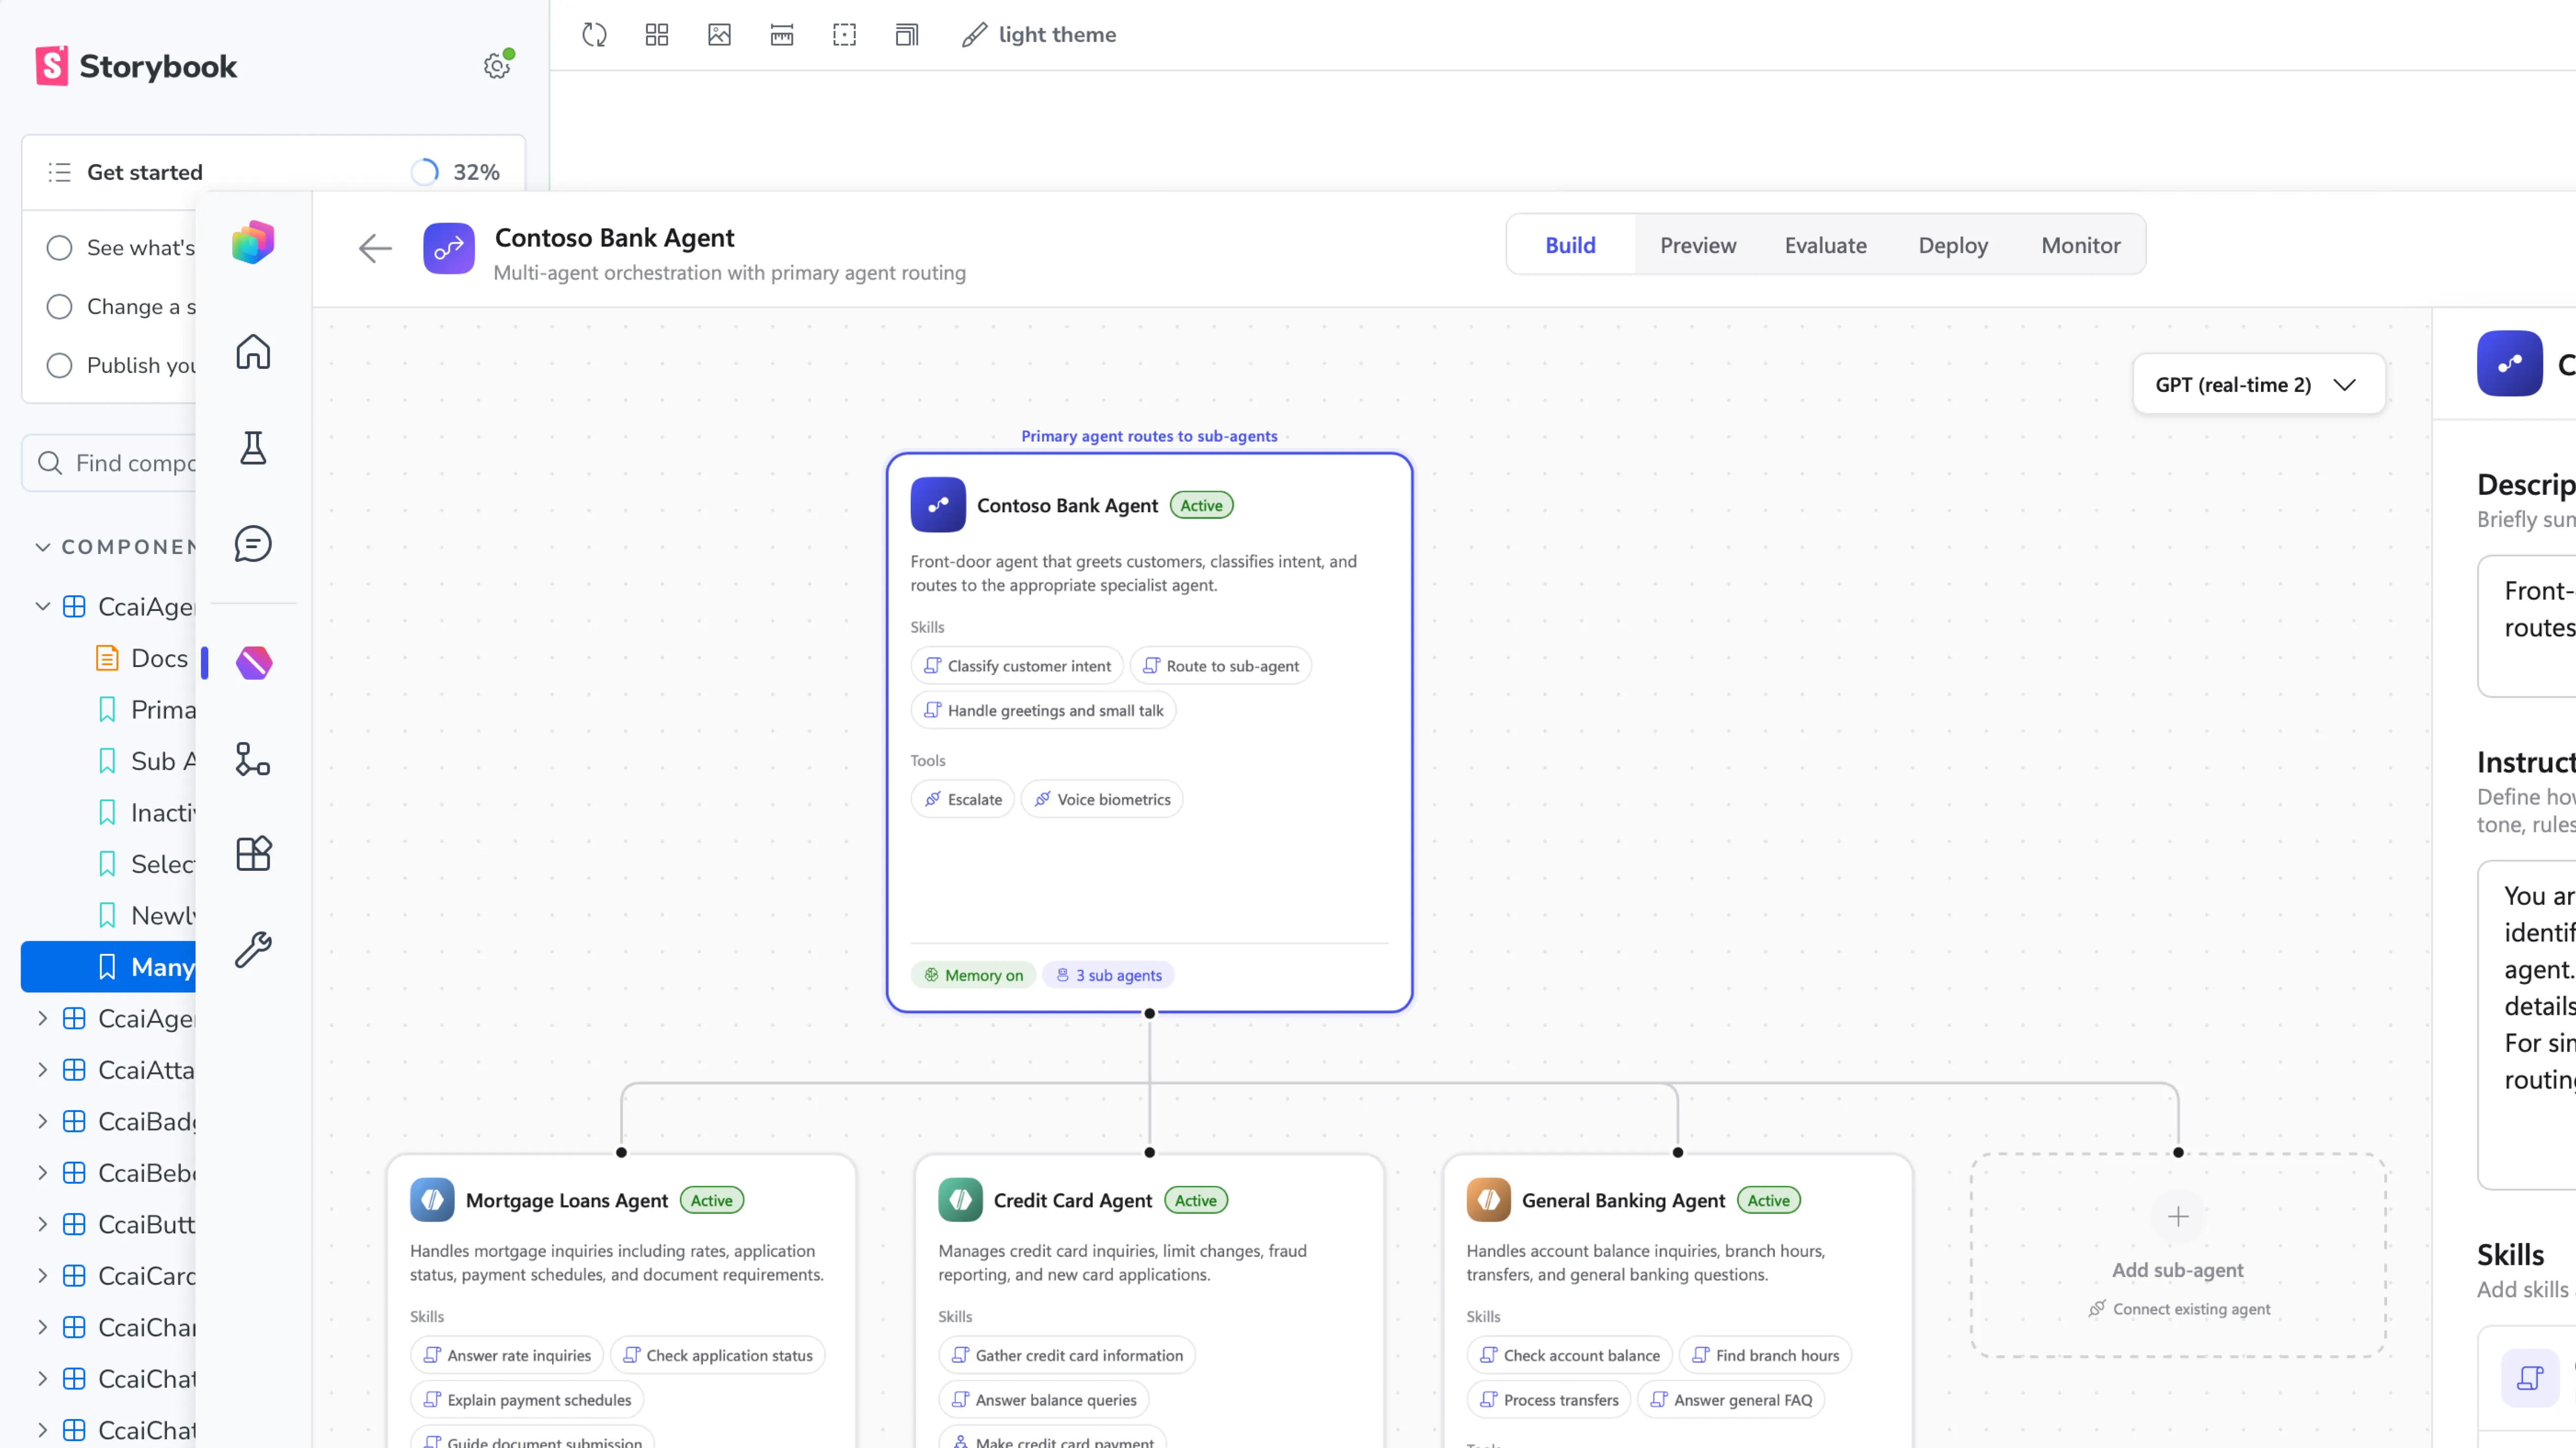The height and width of the screenshot is (1448, 2576).
Task: Click Answer rate inquiries skill chip
Action: (x=507, y=1356)
